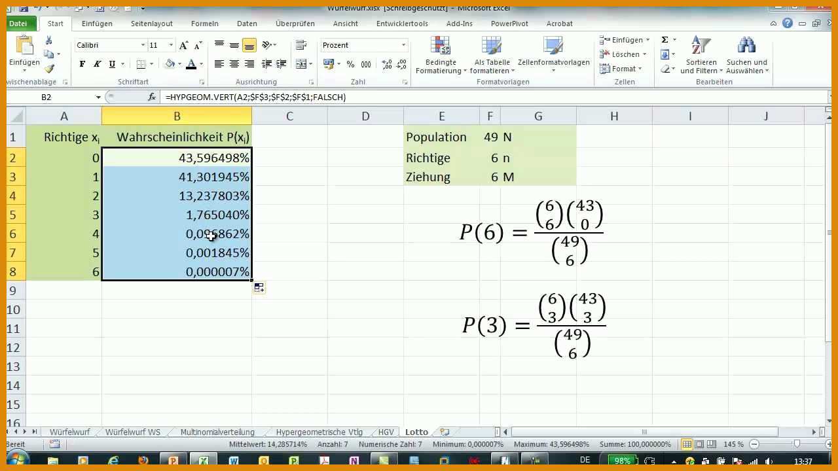Viewport: 838px width, 471px height.
Task: Align cell text right
Action: tap(249, 64)
